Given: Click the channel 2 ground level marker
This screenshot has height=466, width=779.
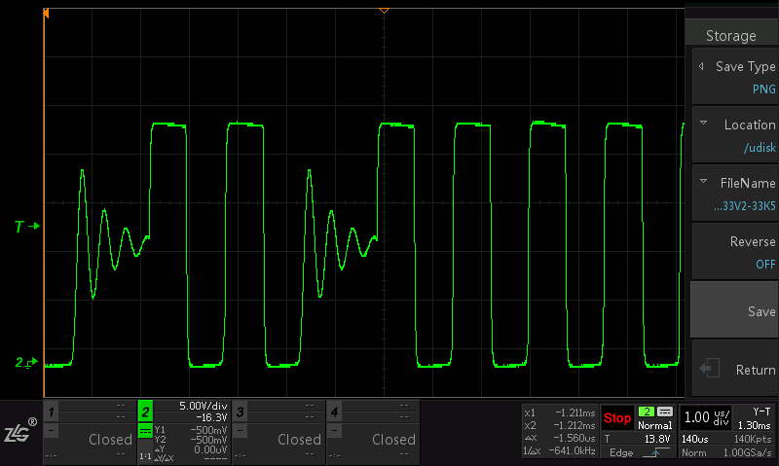Looking at the screenshot, I should (26, 363).
